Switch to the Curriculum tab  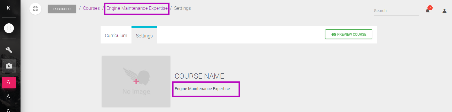click(116, 35)
